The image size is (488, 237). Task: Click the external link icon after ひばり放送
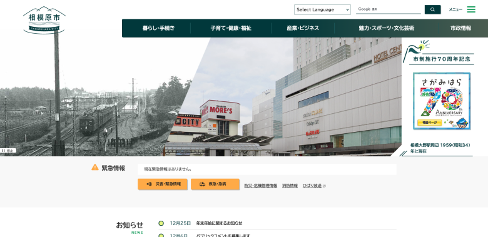324,186
